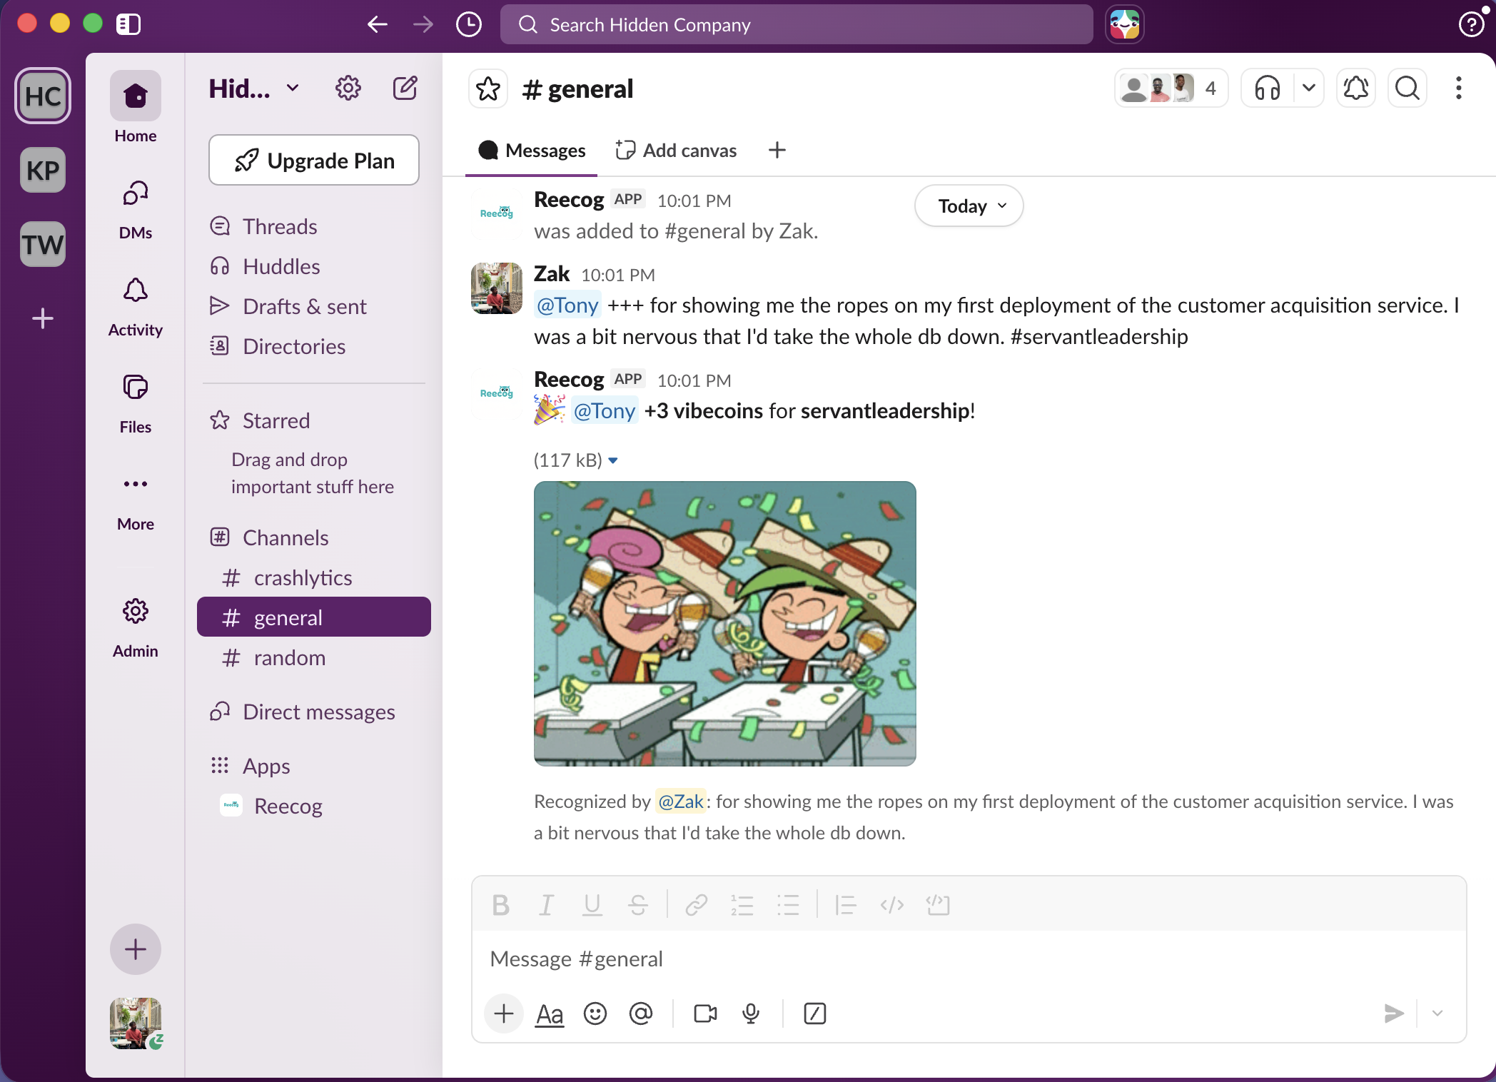Image resolution: width=1496 pixels, height=1082 pixels.
Task: Go back with the left arrow
Action: click(377, 24)
